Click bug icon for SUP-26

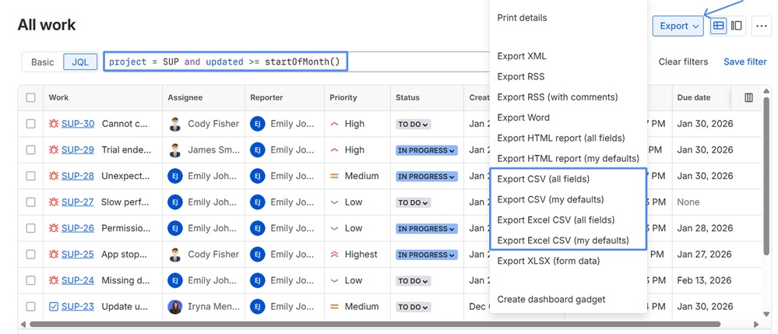pyautogui.click(x=54, y=228)
